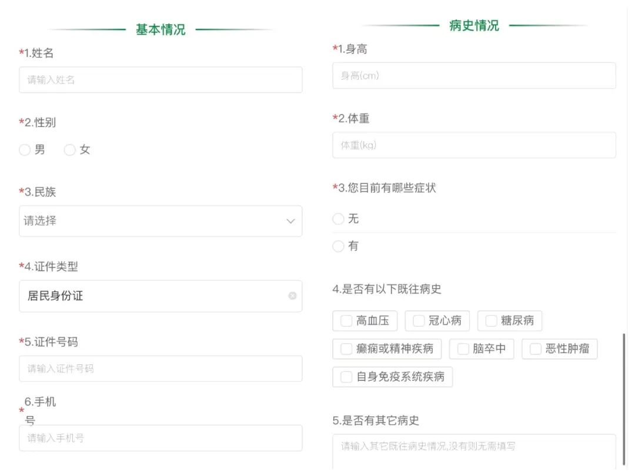Open the 民族 selection dropdown
The image size is (635, 476).
click(160, 221)
